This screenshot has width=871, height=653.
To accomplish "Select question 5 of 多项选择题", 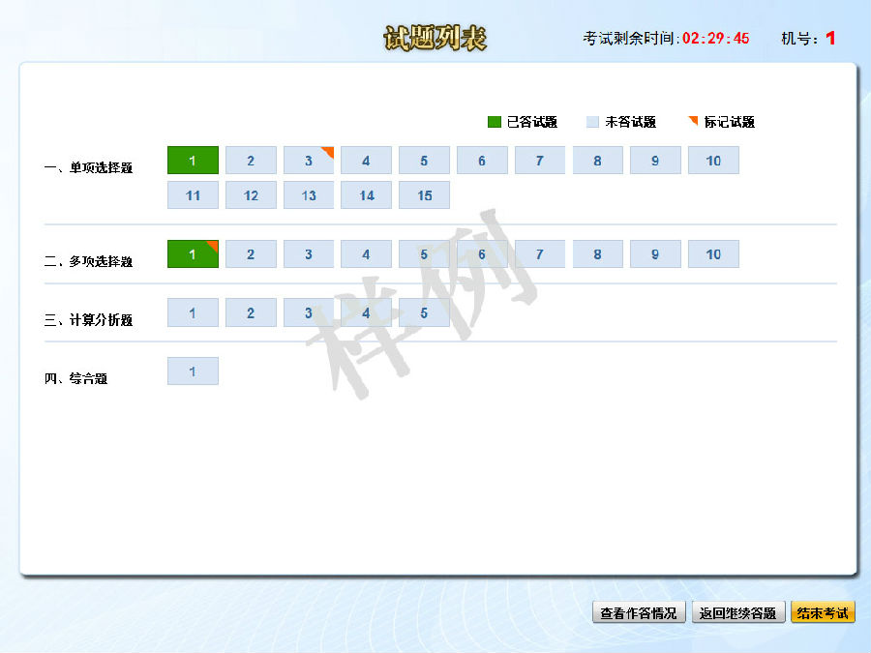I will click(424, 253).
